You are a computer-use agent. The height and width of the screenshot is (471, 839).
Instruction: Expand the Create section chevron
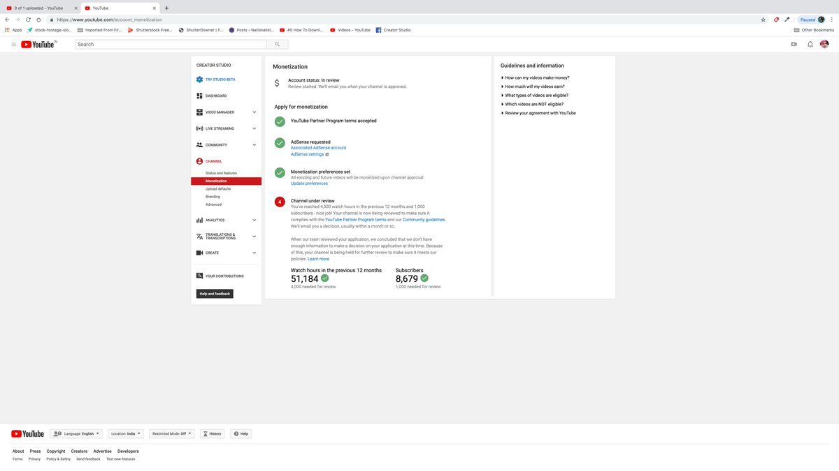254,253
